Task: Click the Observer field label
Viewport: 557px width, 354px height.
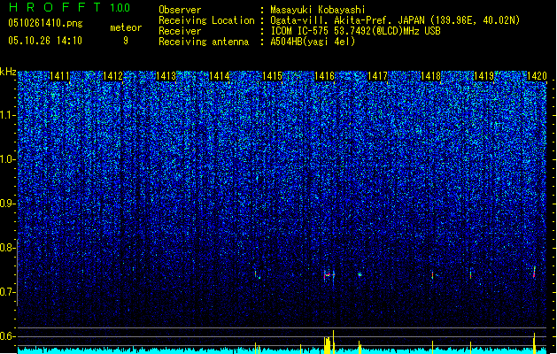Action: 180,10
